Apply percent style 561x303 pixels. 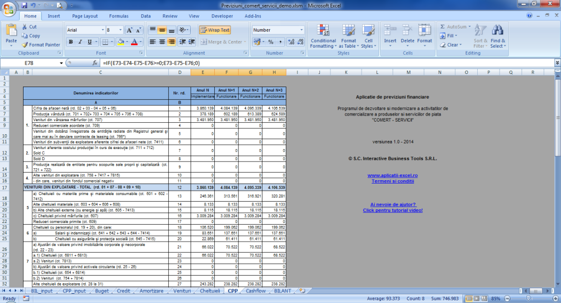271,42
